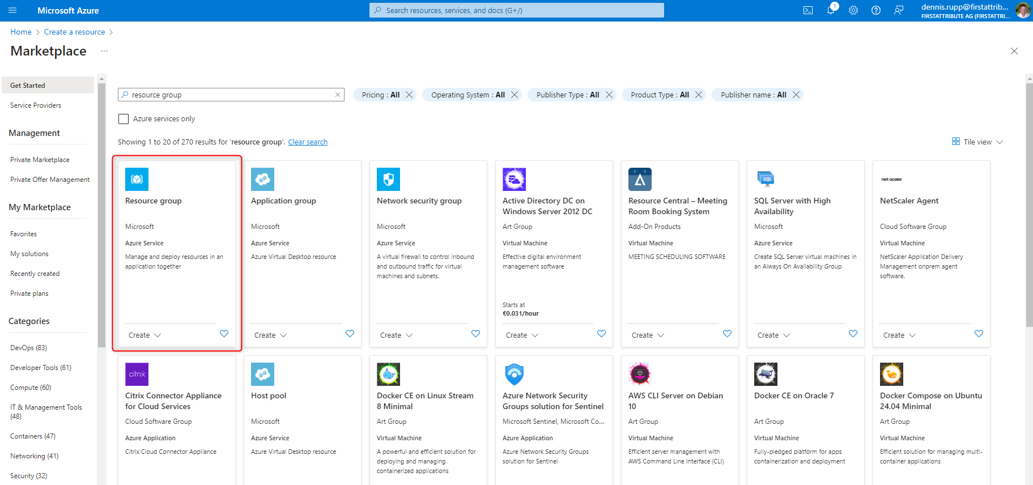Favorite the Active Directory DC tile
Image resolution: width=1033 pixels, height=485 pixels.
point(601,334)
